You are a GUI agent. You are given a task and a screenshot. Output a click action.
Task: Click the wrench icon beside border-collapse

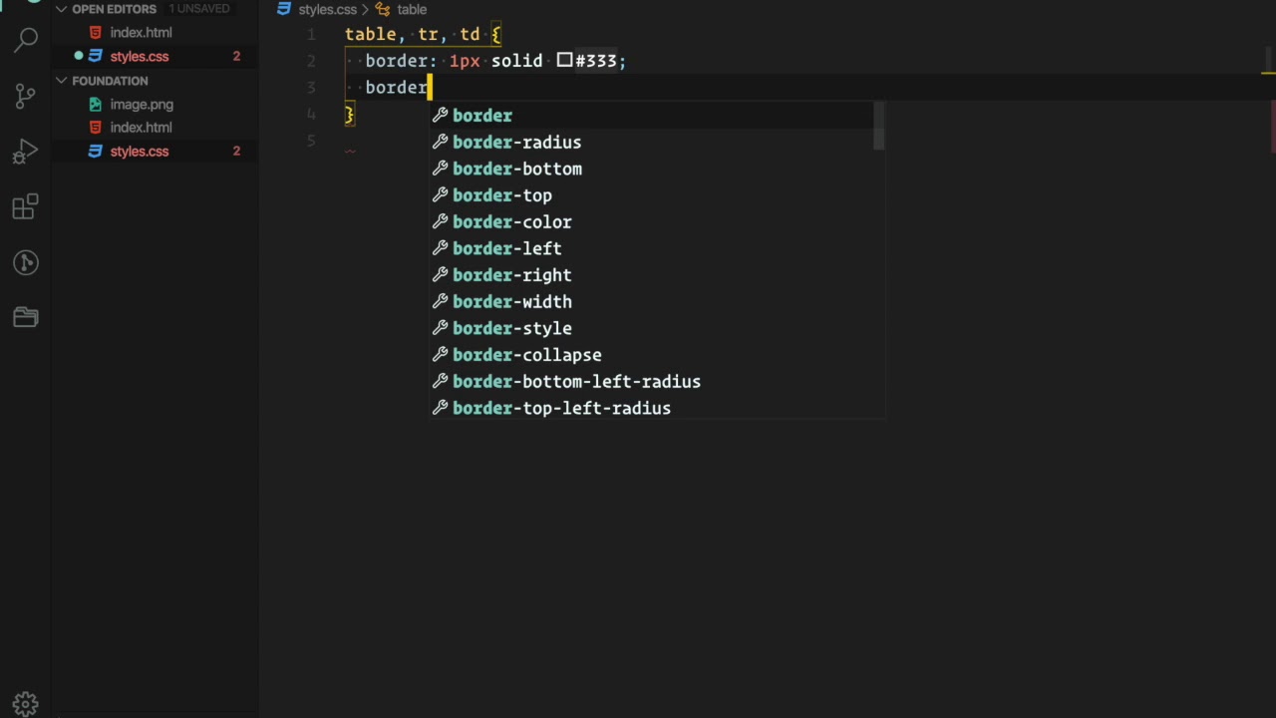[440, 355]
